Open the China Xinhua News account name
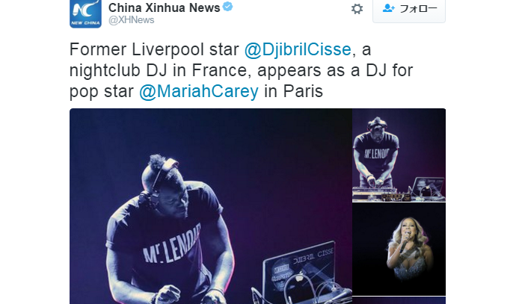The image size is (528, 304). 164,7
